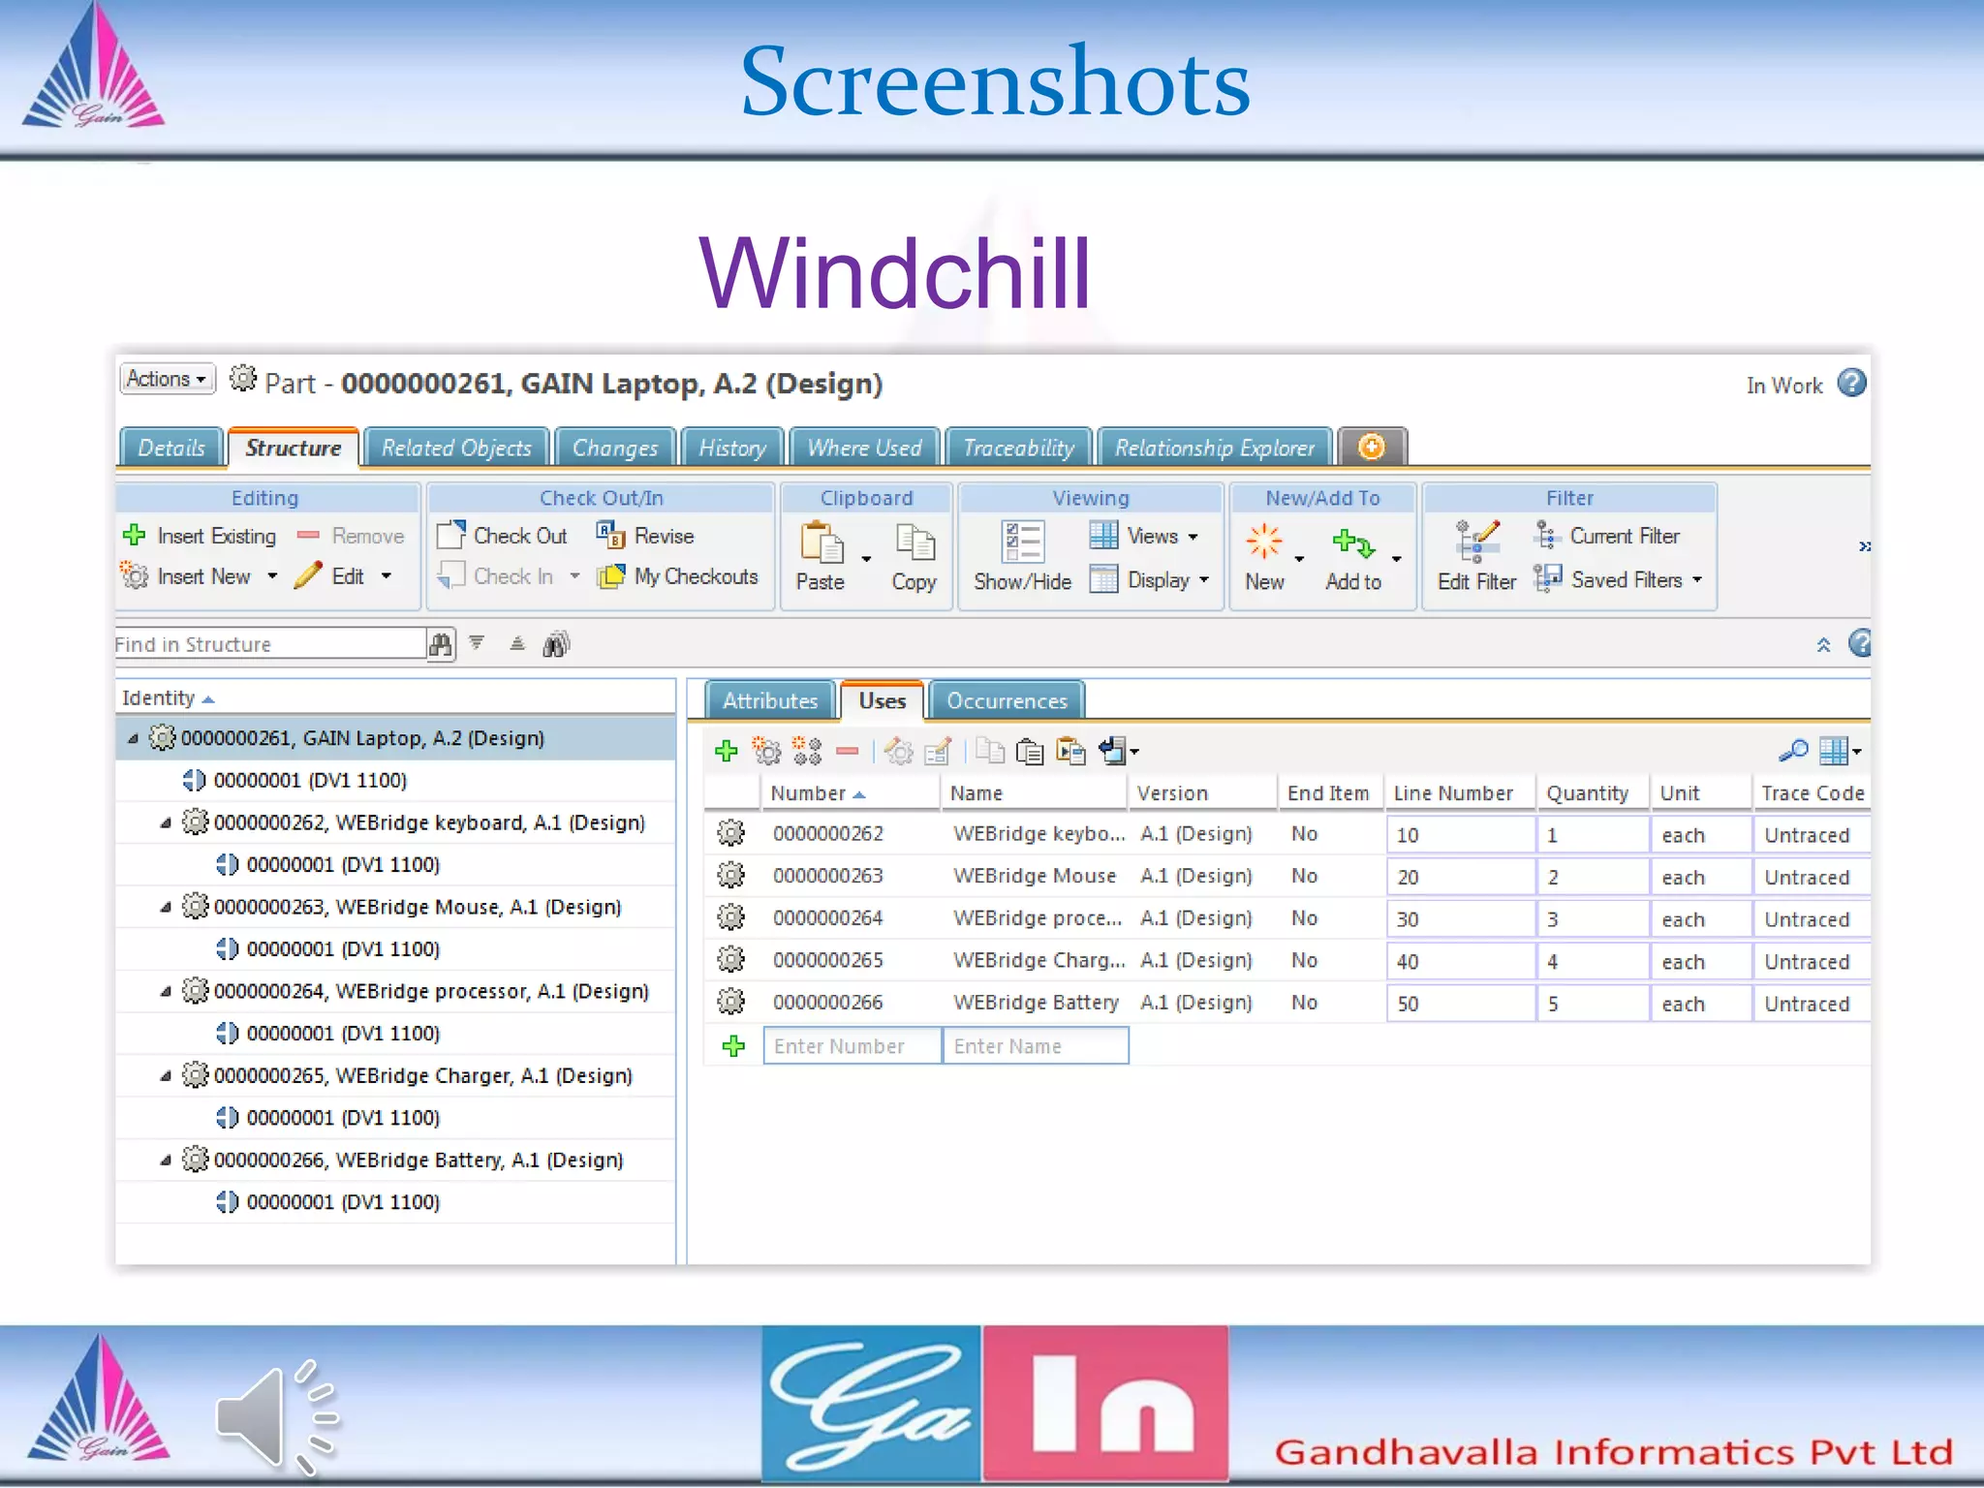
Task: Click the Insert Existing plus icon
Action: tap(134, 535)
